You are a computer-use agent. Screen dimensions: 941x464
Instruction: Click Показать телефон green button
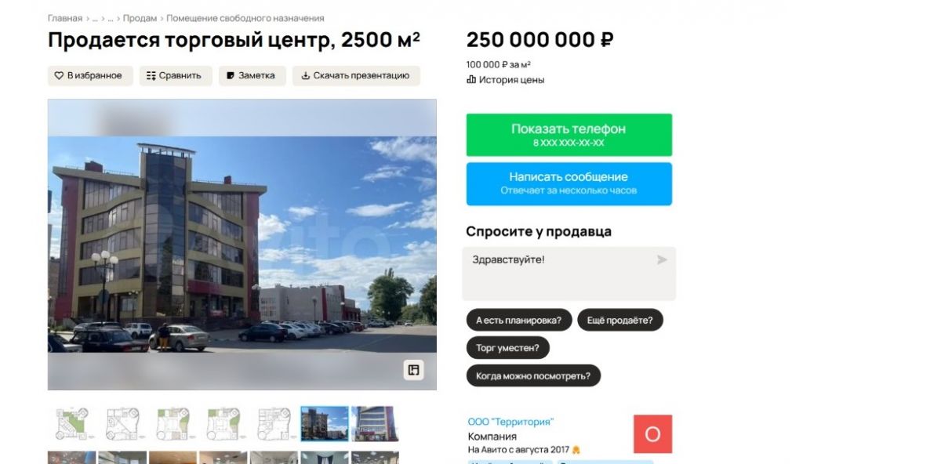(569, 135)
